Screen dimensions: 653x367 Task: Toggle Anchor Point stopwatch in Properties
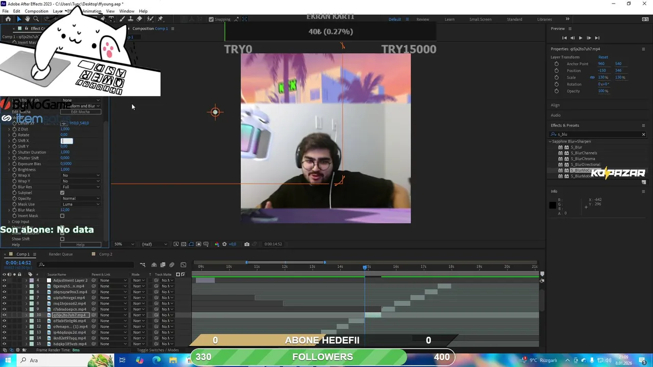click(x=557, y=64)
